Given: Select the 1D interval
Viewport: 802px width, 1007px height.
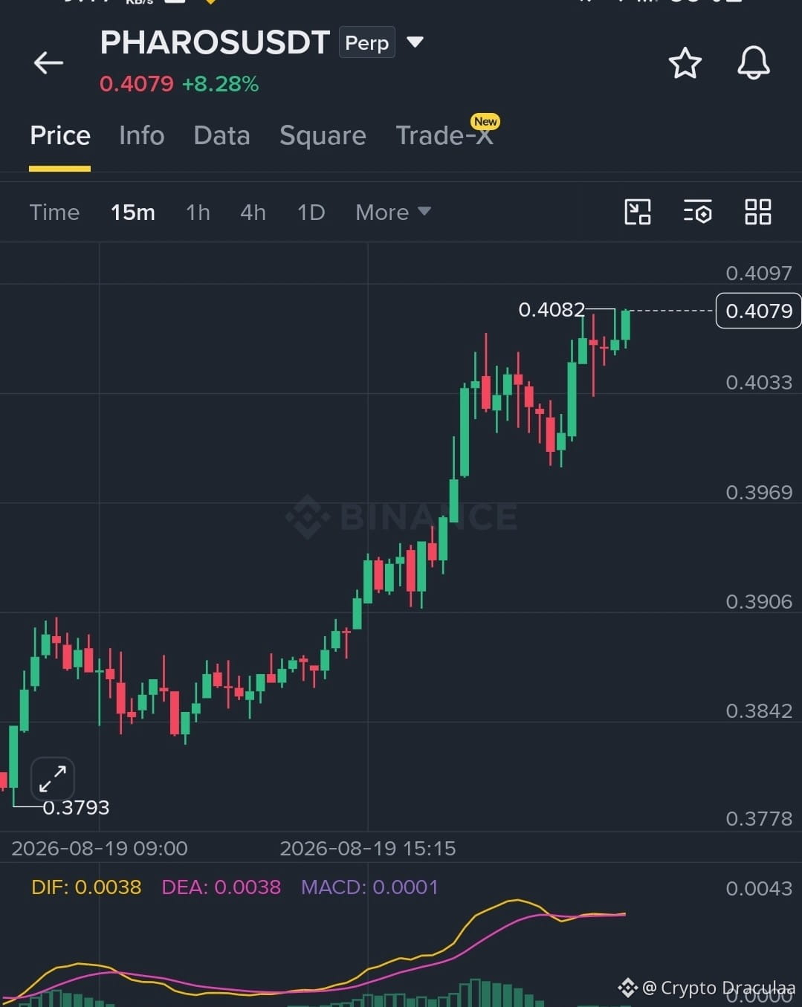Looking at the screenshot, I should point(311,212).
